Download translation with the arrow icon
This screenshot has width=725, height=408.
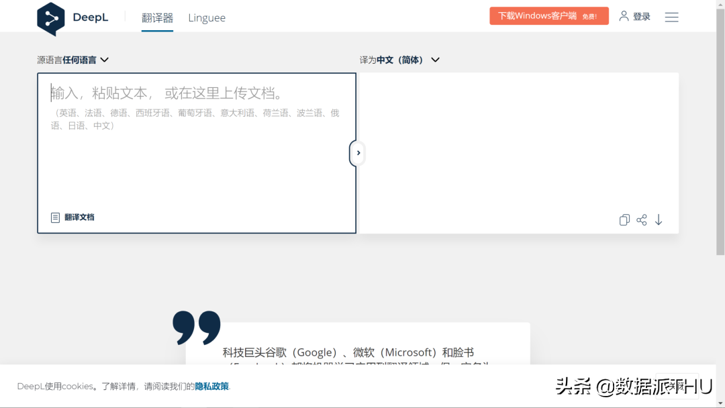click(659, 220)
